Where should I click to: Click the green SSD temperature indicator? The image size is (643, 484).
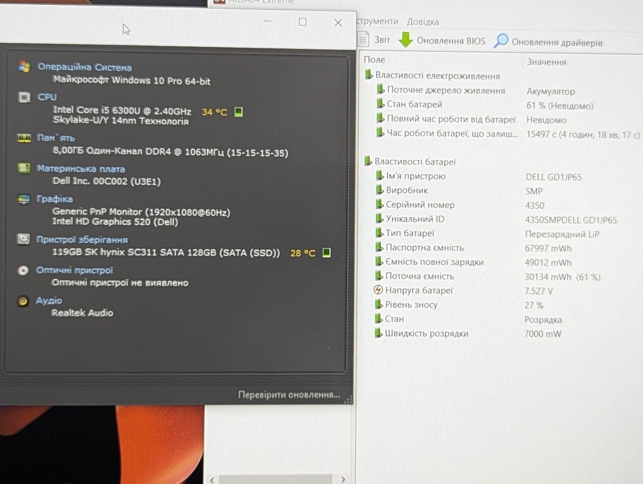[327, 252]
